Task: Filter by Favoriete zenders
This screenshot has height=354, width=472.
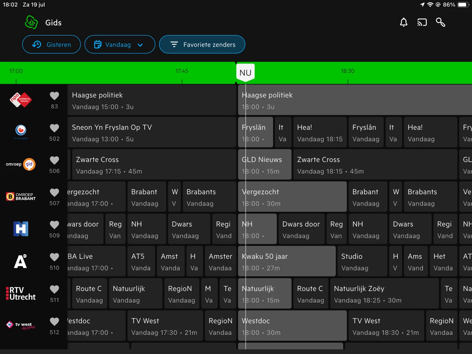Action: coord(202,44)
